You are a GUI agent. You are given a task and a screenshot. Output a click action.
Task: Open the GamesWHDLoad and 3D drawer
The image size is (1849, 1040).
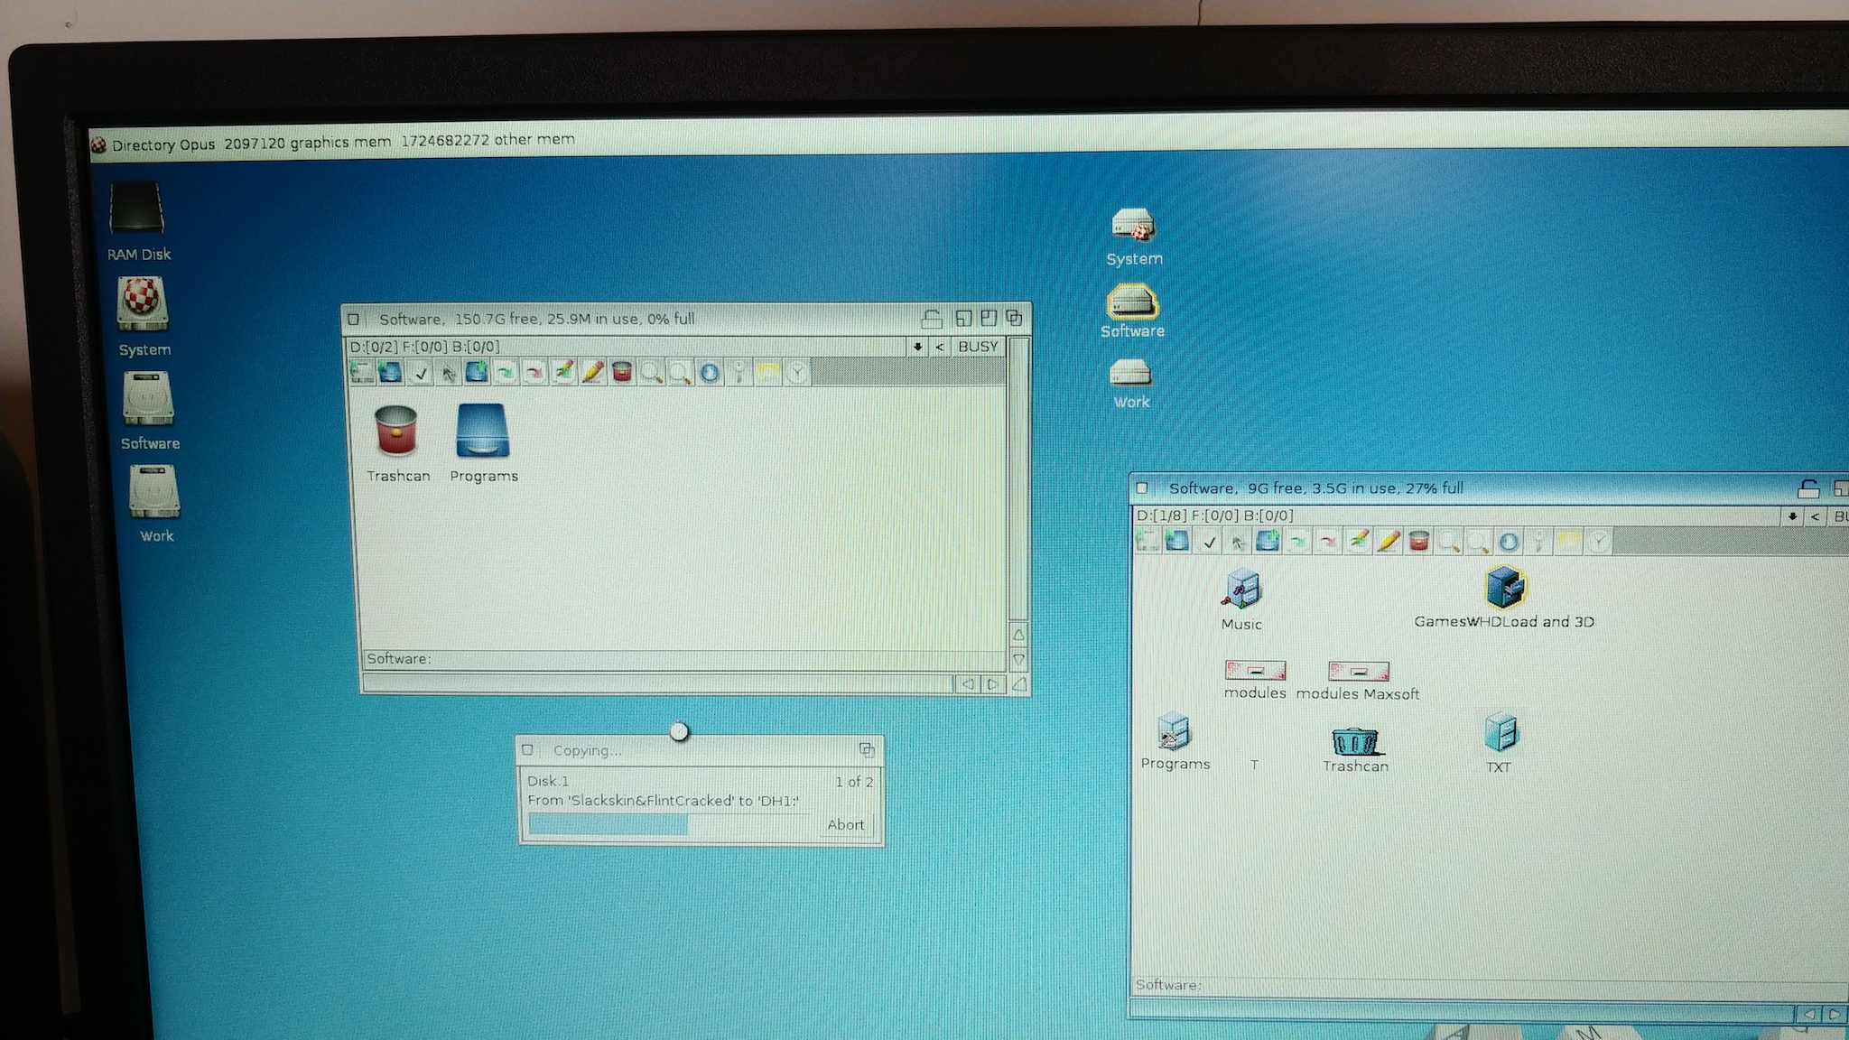point(1505,587)
